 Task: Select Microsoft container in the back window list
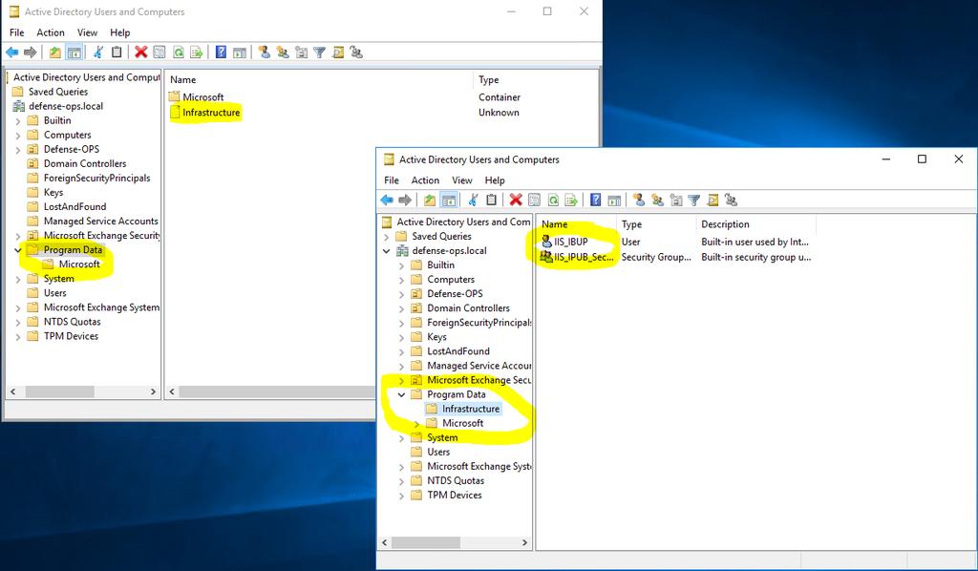202,97
